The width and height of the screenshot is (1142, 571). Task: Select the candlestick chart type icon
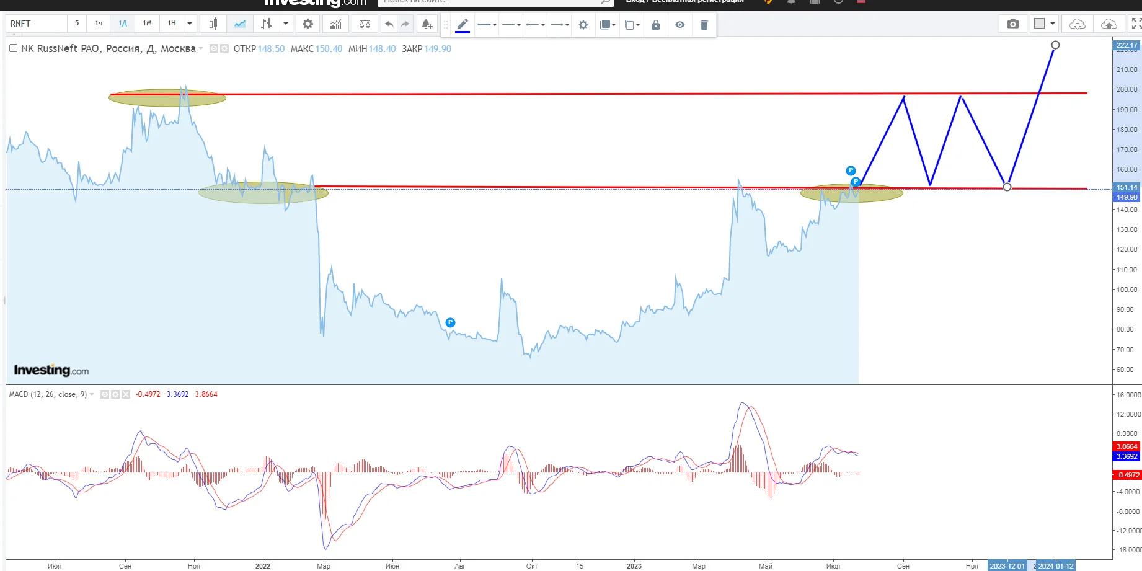tap(213, 24)
